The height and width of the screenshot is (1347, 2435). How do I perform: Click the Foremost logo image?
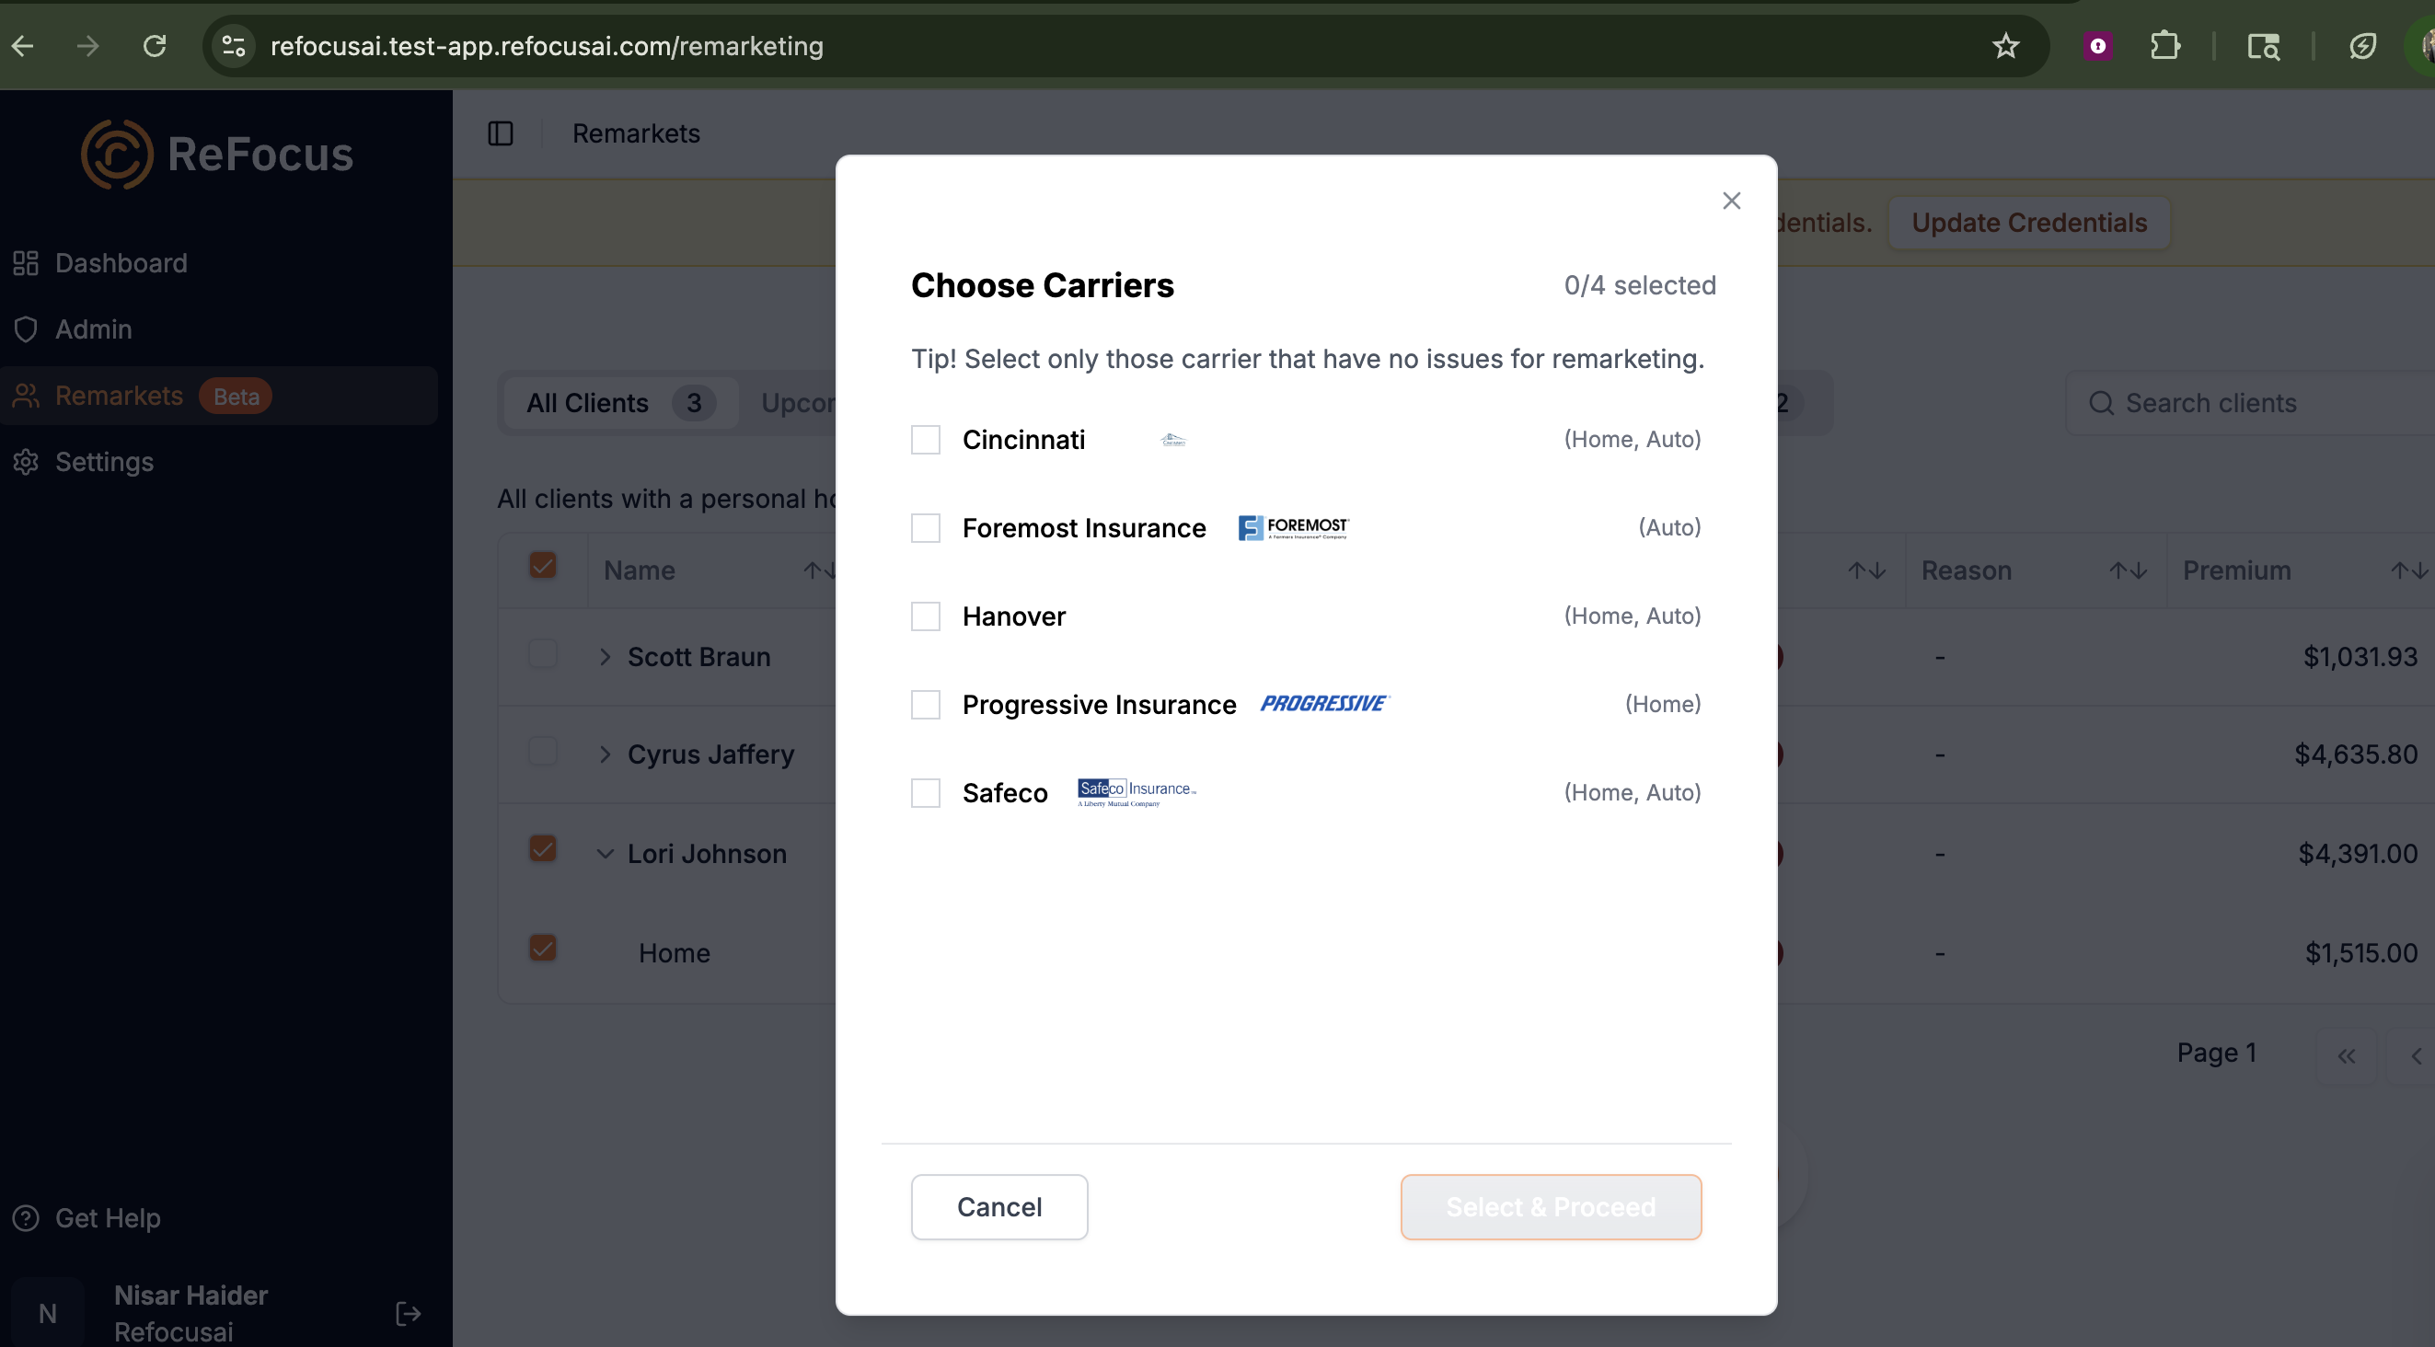click(1293, 527)
